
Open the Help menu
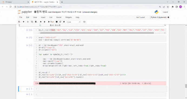[x=77, y=17]
